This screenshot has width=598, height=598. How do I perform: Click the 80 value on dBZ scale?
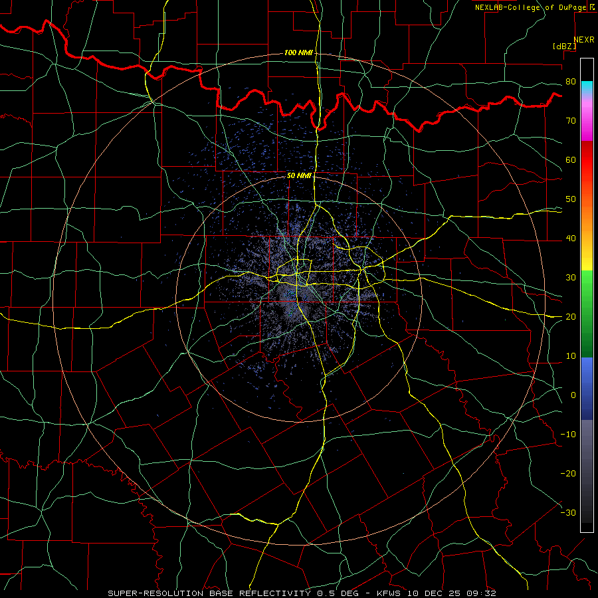(571, 82)
